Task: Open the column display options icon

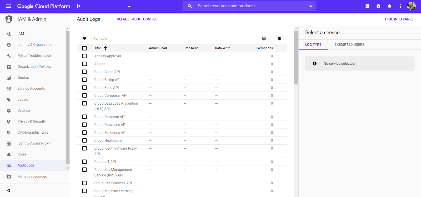Action: pos(279,38)
